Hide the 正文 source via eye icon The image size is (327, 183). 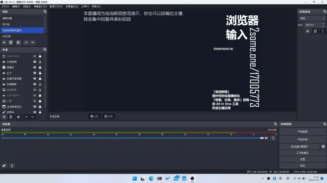tap(35, 73)
